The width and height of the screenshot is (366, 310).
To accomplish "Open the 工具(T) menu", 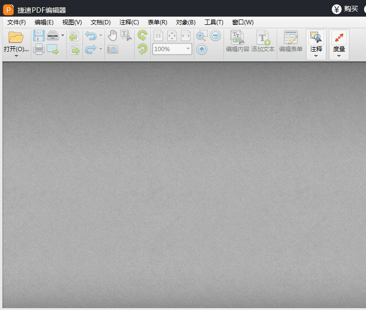I will 214,22.
